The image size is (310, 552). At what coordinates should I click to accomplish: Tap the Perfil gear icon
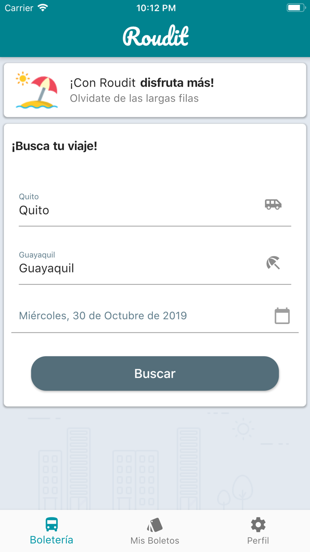(x=258, y=525)
